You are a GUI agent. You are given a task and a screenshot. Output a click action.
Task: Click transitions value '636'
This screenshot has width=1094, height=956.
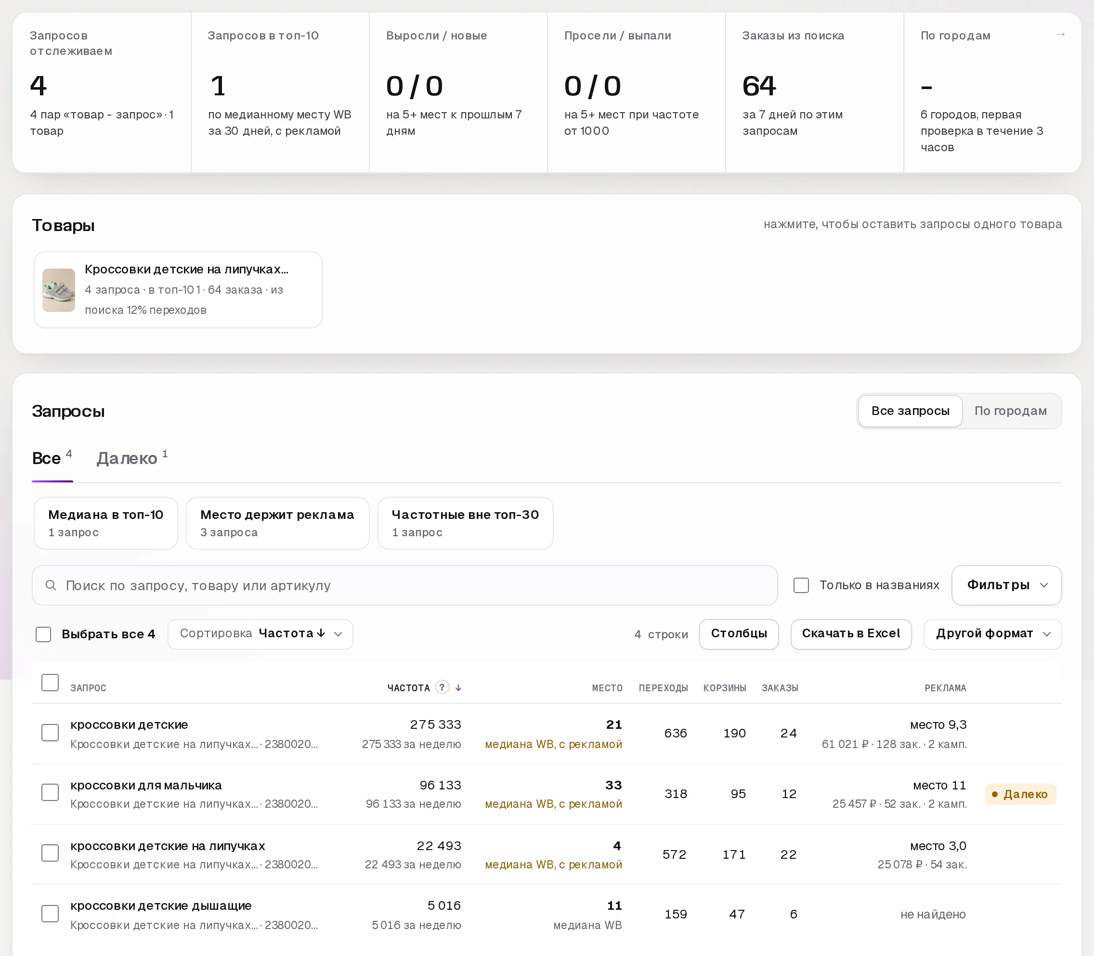click(x=676, y=734)
